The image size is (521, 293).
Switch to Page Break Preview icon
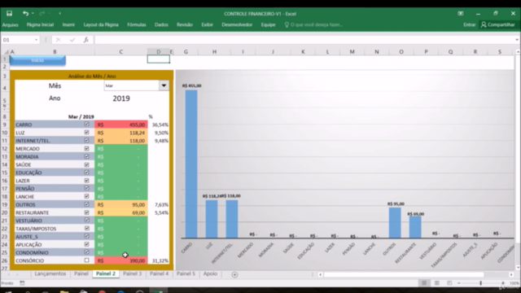449,283
